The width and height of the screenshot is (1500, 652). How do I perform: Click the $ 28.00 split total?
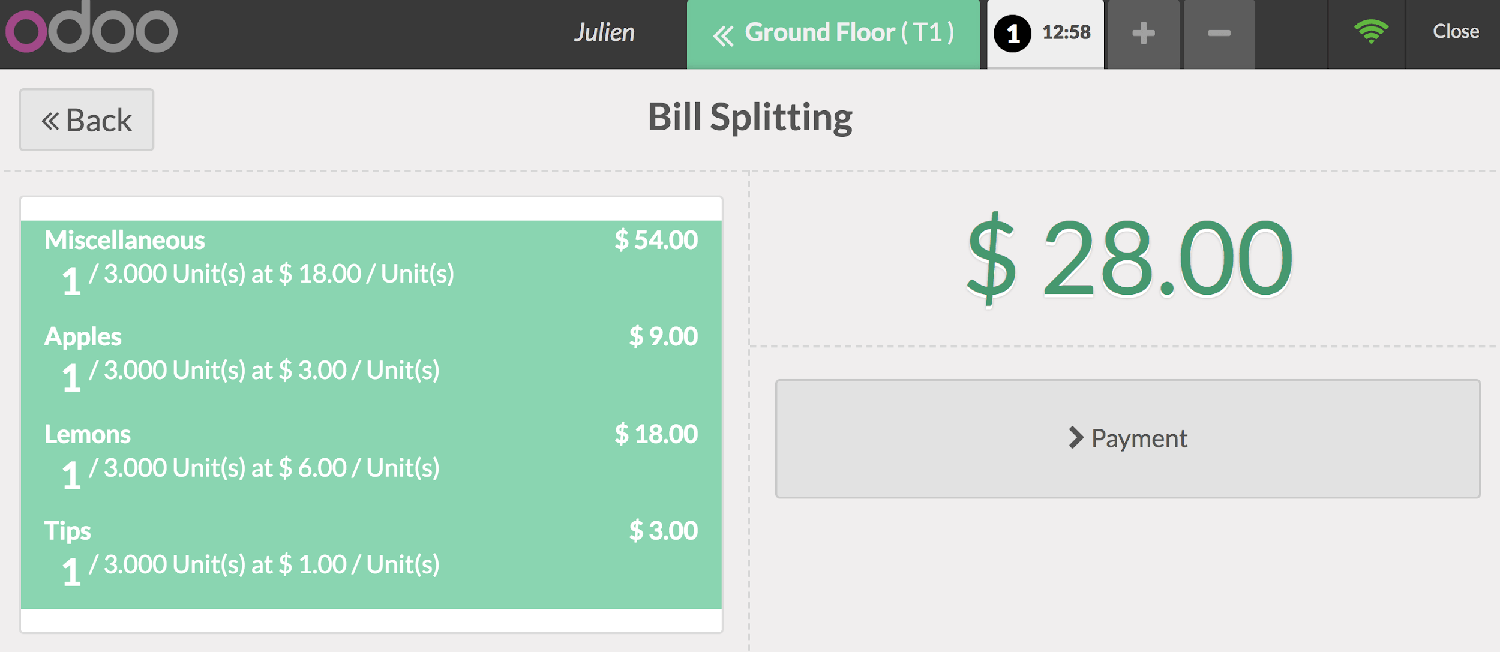(x=1129, y=258)
